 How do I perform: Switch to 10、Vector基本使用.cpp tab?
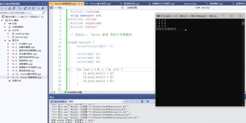[98, 4]
